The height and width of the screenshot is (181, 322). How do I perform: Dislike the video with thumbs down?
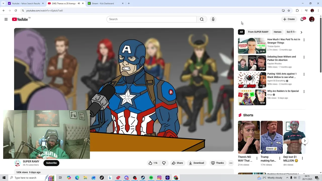[164, 163]
